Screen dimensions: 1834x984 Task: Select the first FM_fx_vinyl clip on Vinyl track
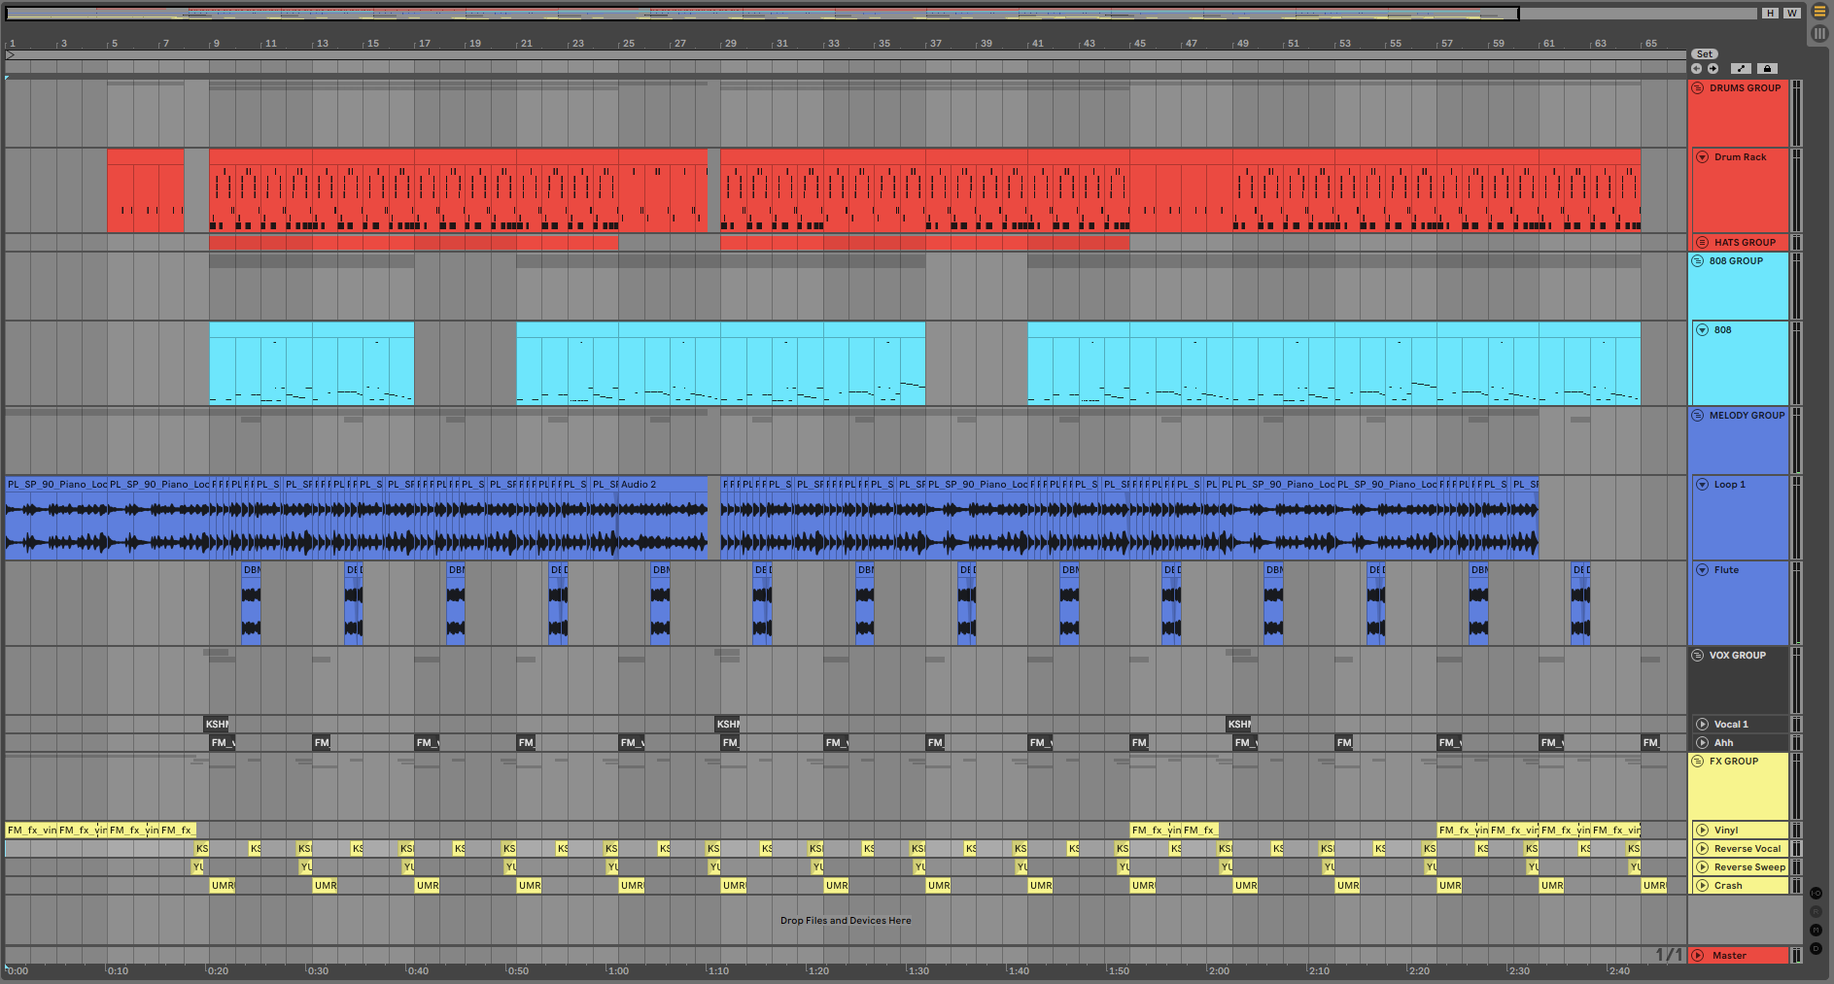coord(31,830)
